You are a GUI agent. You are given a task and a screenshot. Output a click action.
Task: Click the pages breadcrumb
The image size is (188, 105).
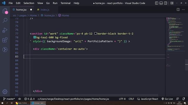point(23,15)
